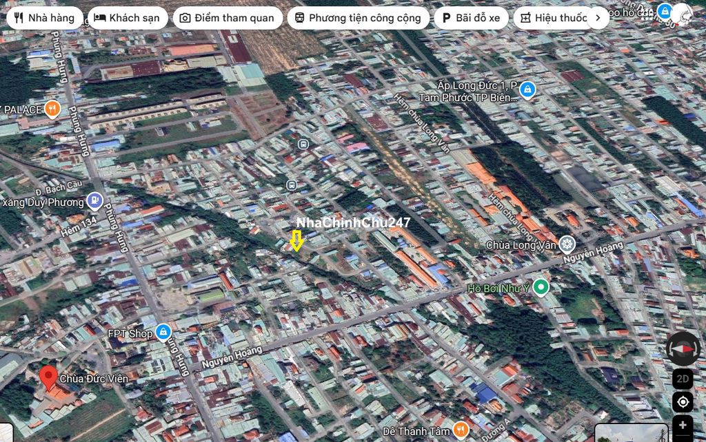Center map on my current location

pyautogui.click(x=683, y=402)
